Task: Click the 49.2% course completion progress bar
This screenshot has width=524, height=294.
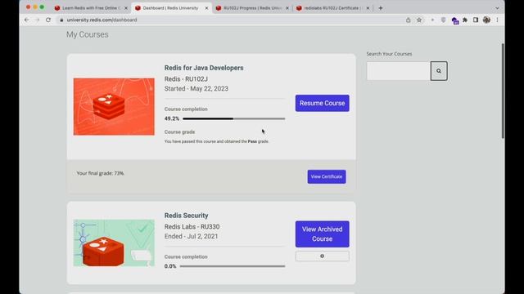Action: click(234, 118)
